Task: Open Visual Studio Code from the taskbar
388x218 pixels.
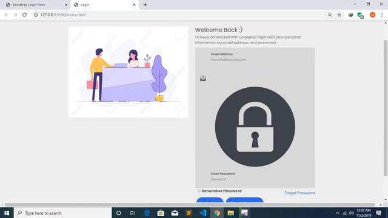Action: pyautogui.click(x=203, y=213)
